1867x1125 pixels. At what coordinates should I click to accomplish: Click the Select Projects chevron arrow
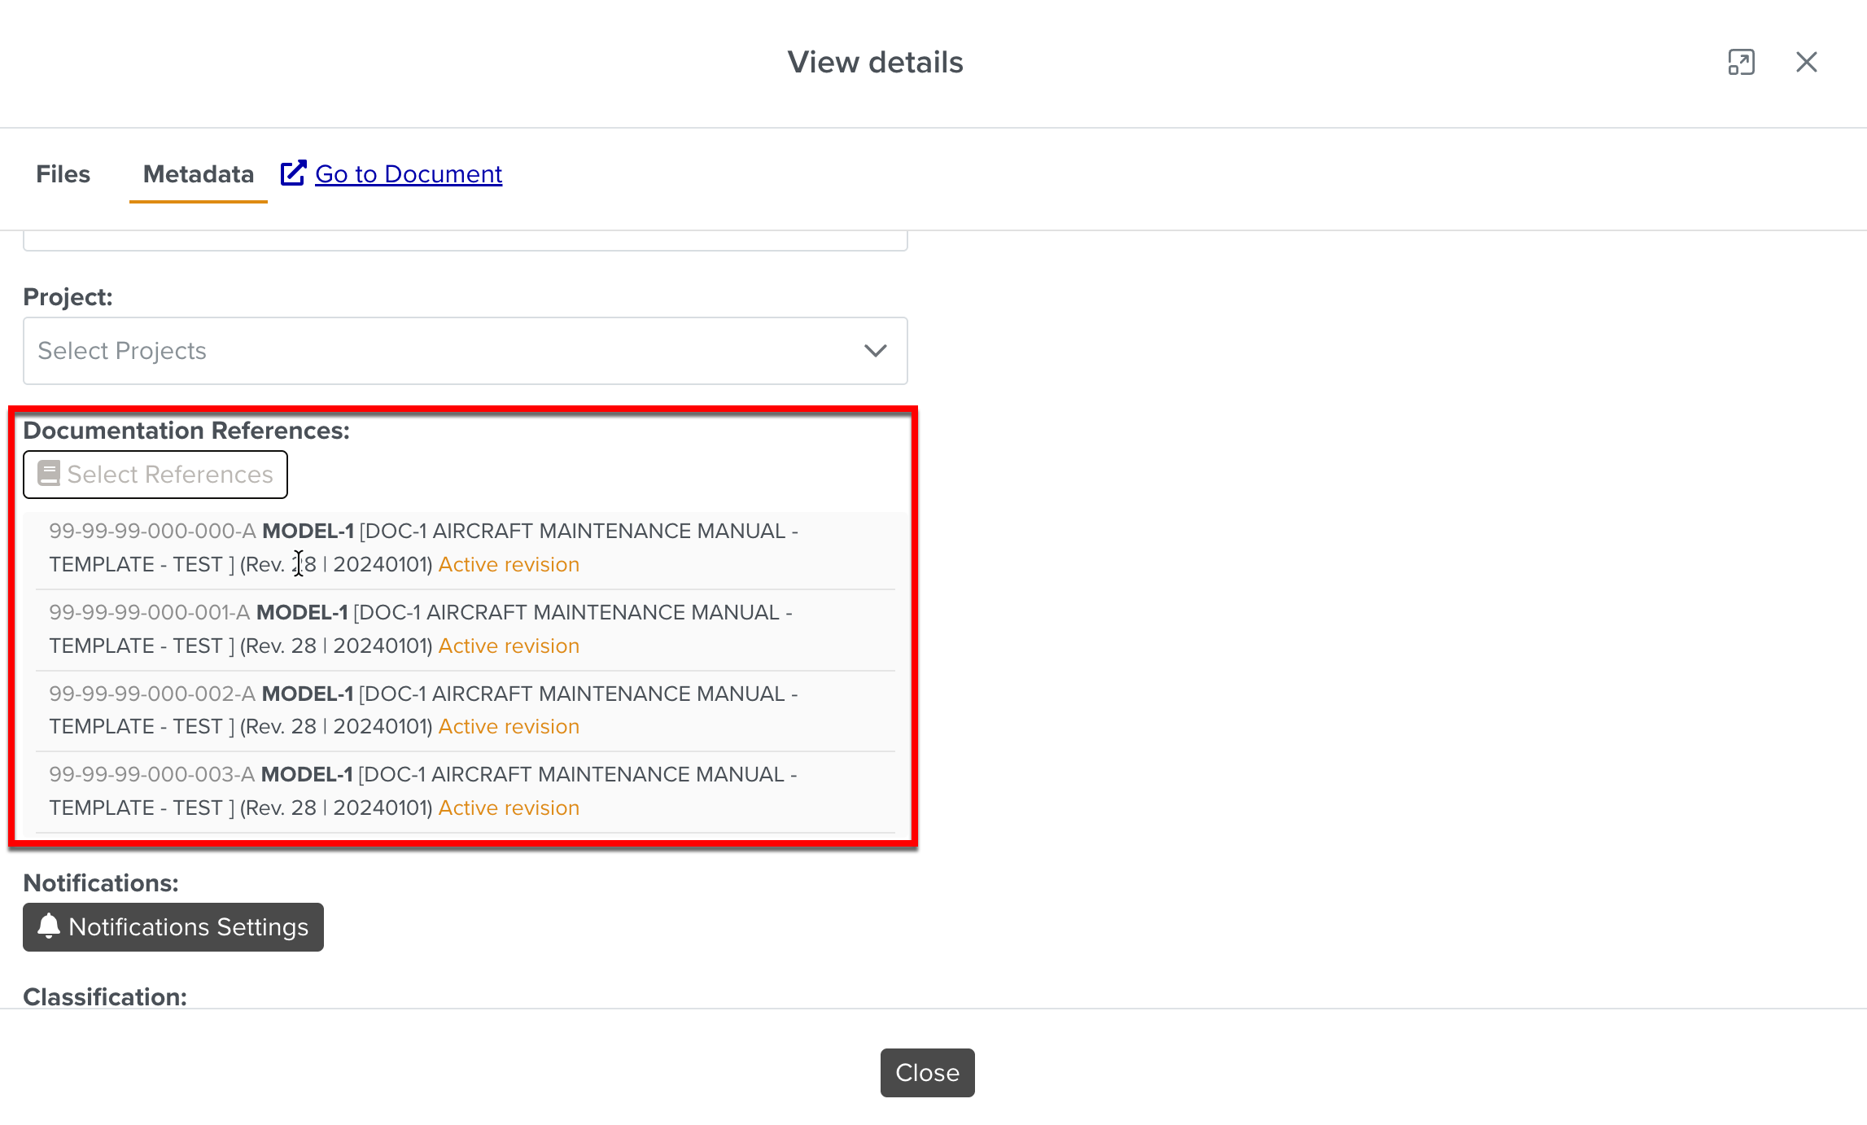coord(876,351)
